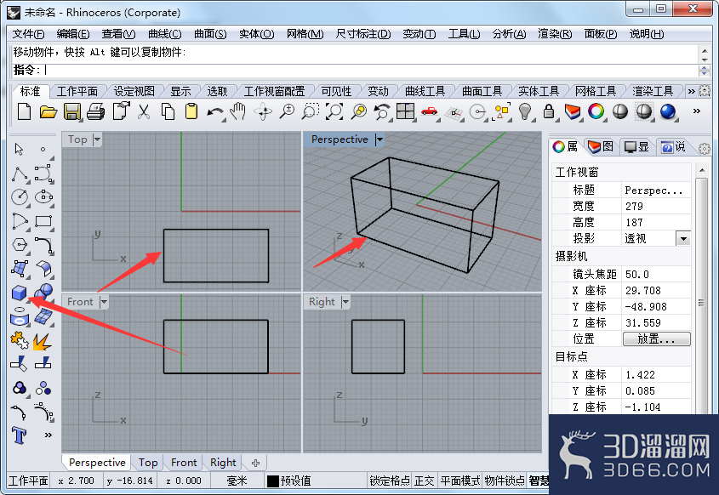Open the 图 layers panel tab
The image size is (719, 495).
(601, 146)
